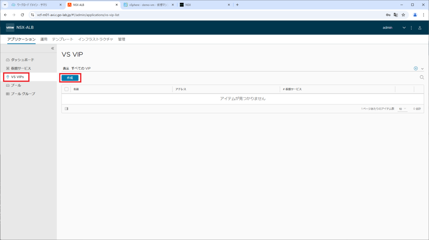Viewport: 429px width, 240px height.
Task: Switch to 管理 top menu tab
Action: coord(122,39)
